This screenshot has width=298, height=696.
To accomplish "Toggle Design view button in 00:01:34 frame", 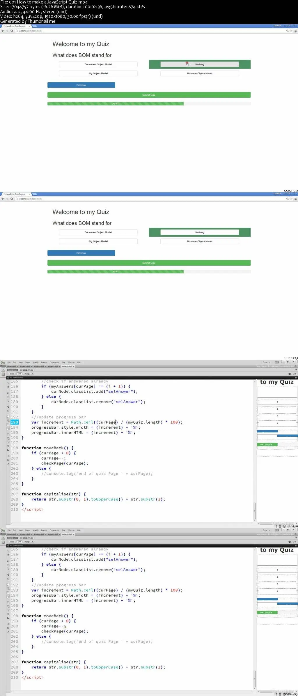I will (27, 374).
